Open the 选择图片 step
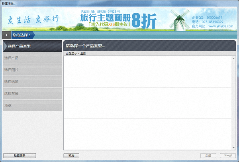 (32, 70)
